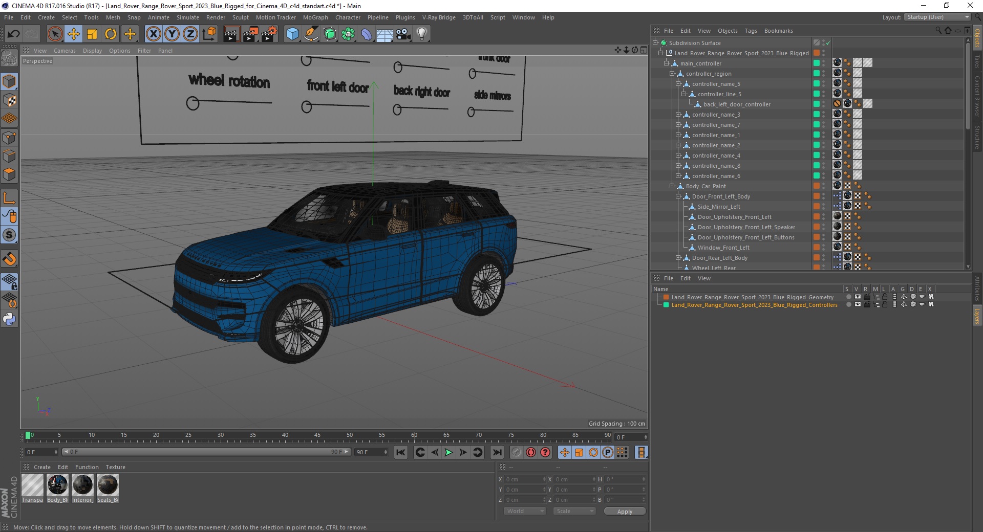Select the Transpa material swatch

click(x=32, y=488)
